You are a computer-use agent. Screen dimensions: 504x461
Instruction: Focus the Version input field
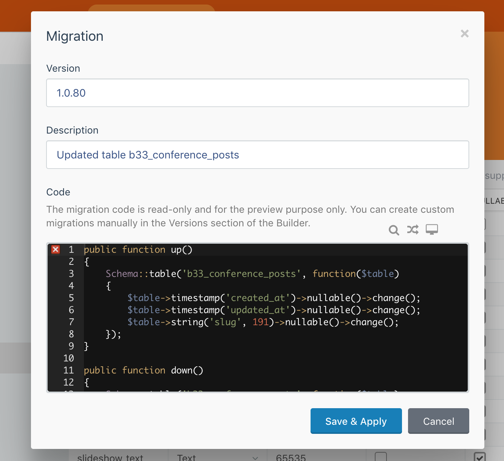coord(257,93)
